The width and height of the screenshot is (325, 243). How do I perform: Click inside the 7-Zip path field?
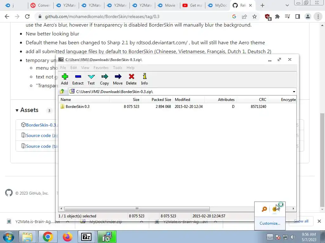[180, 91]
